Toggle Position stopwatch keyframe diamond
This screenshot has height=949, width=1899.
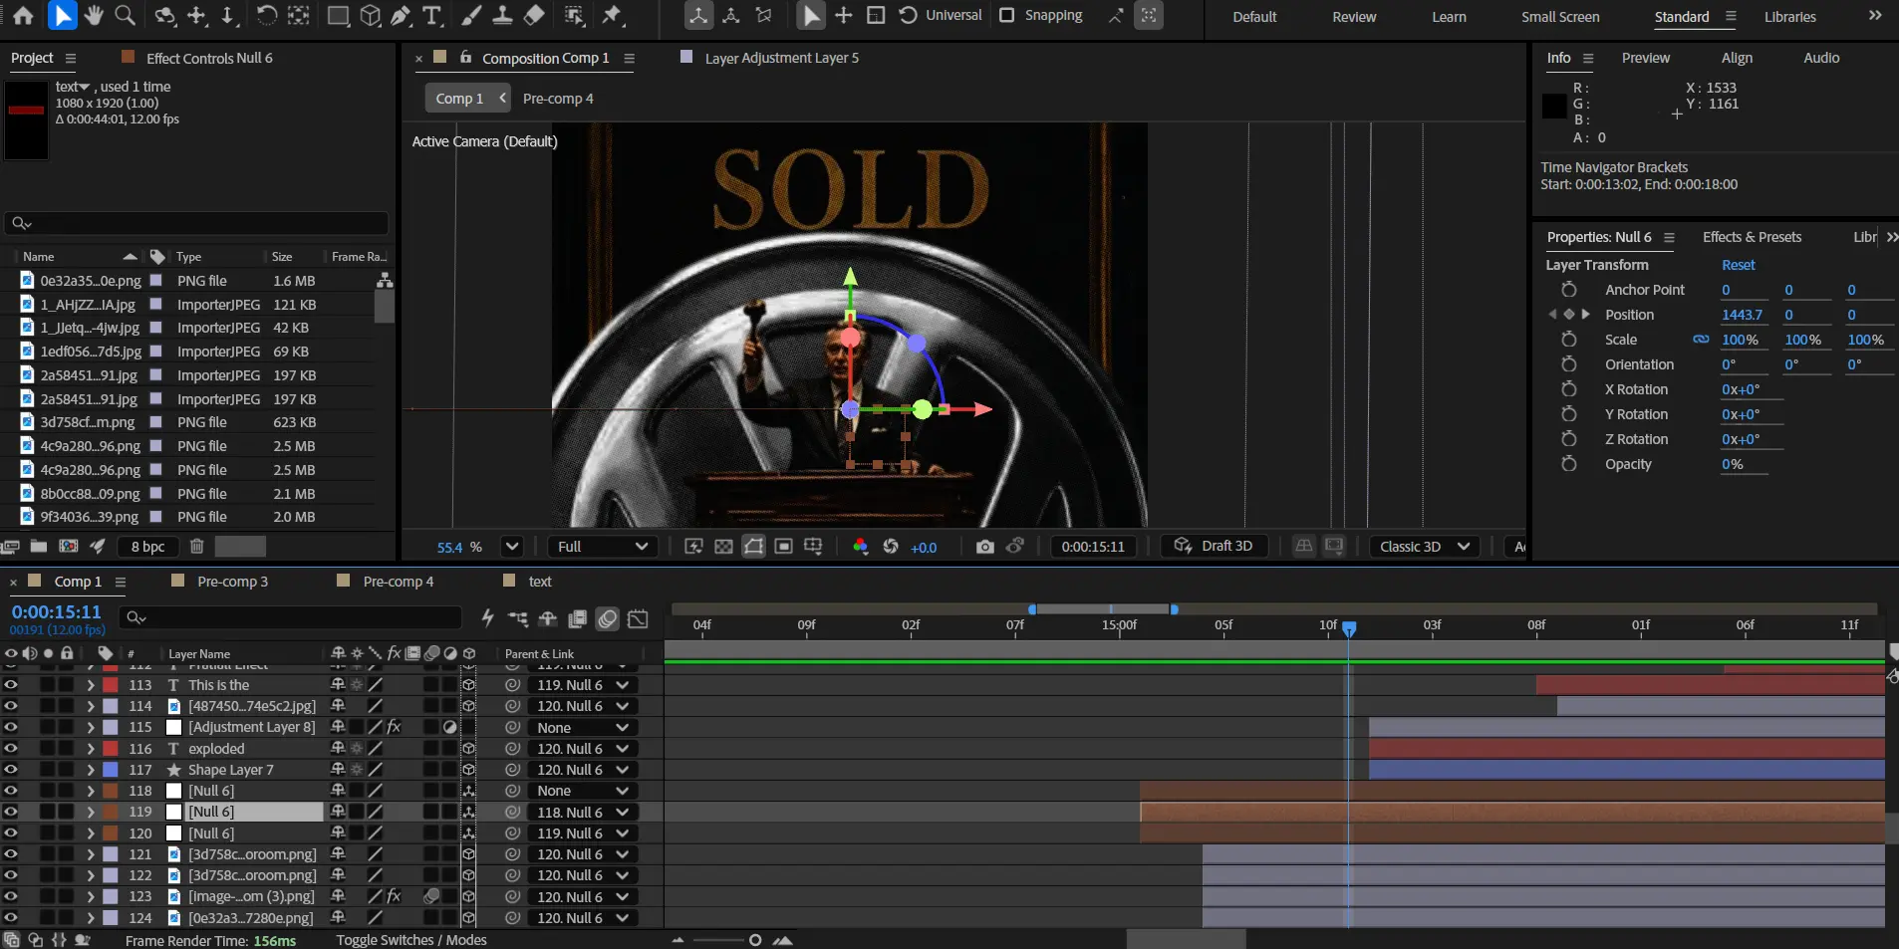tap(1569, 315)
